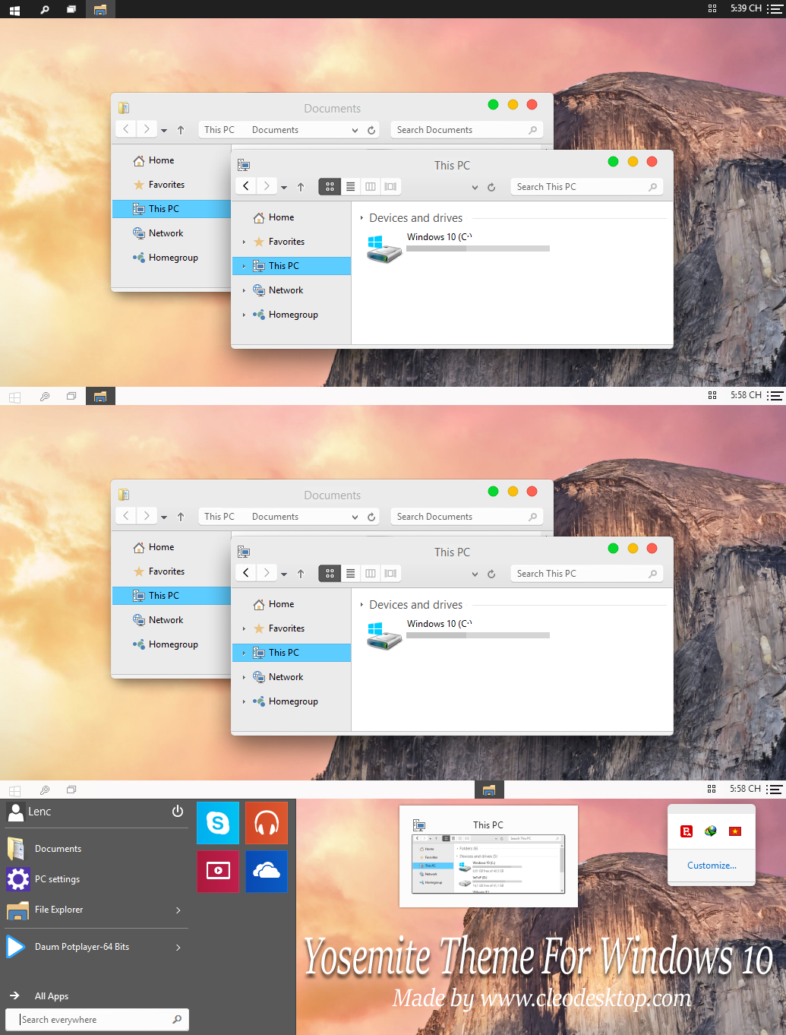The height and width of the screenshot is (1035, 786).
Task: Open recent locations dropdown in top Documents window
Action: coord(164,131)
